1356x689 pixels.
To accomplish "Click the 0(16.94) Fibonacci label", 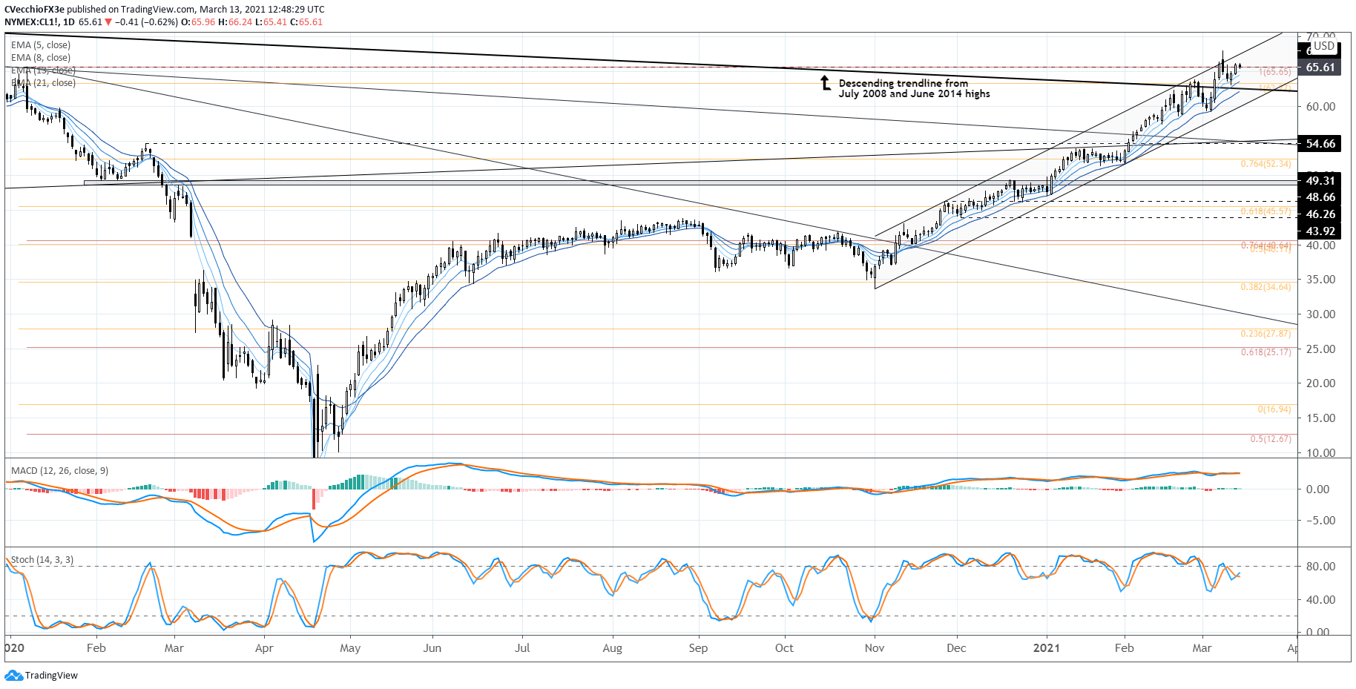I will (1274, 409).
